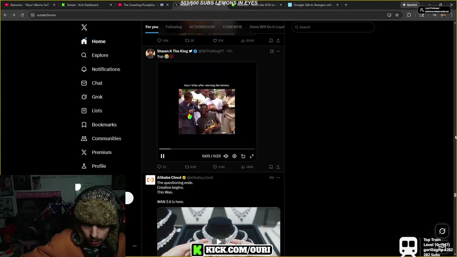Open Premium in the sidebar
Screen dimensions: 457x257
(96, 152)
